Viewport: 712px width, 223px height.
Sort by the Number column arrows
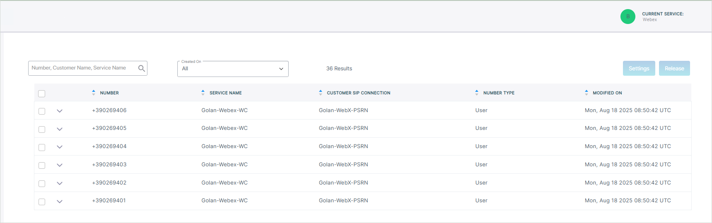[x=94, y=93]
